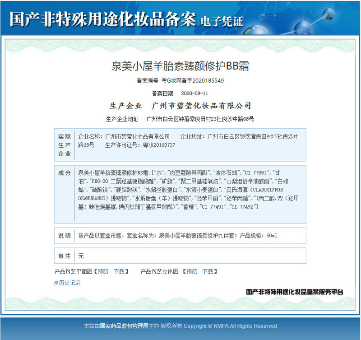Preview the product packaging flat image

[103, 271]
